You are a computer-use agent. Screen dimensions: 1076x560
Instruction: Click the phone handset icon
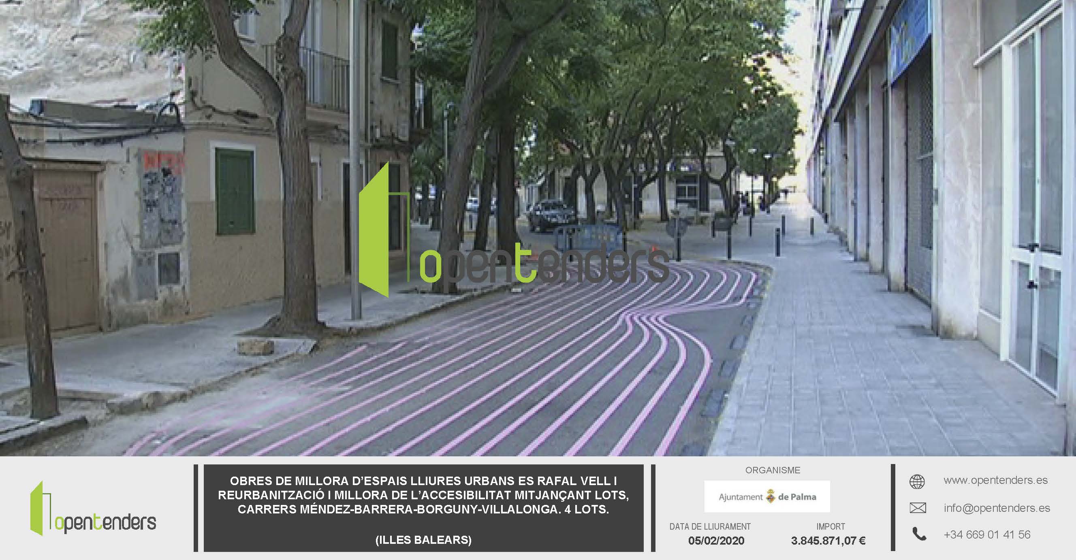click(x=919, y=534)
